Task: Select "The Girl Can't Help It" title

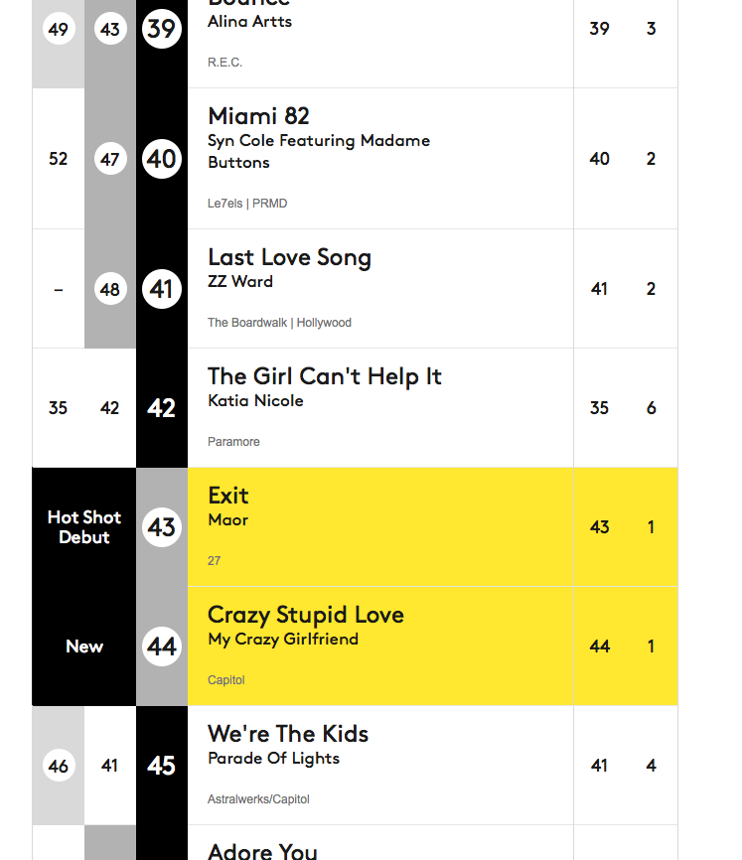Action: (x=324, y=376)
